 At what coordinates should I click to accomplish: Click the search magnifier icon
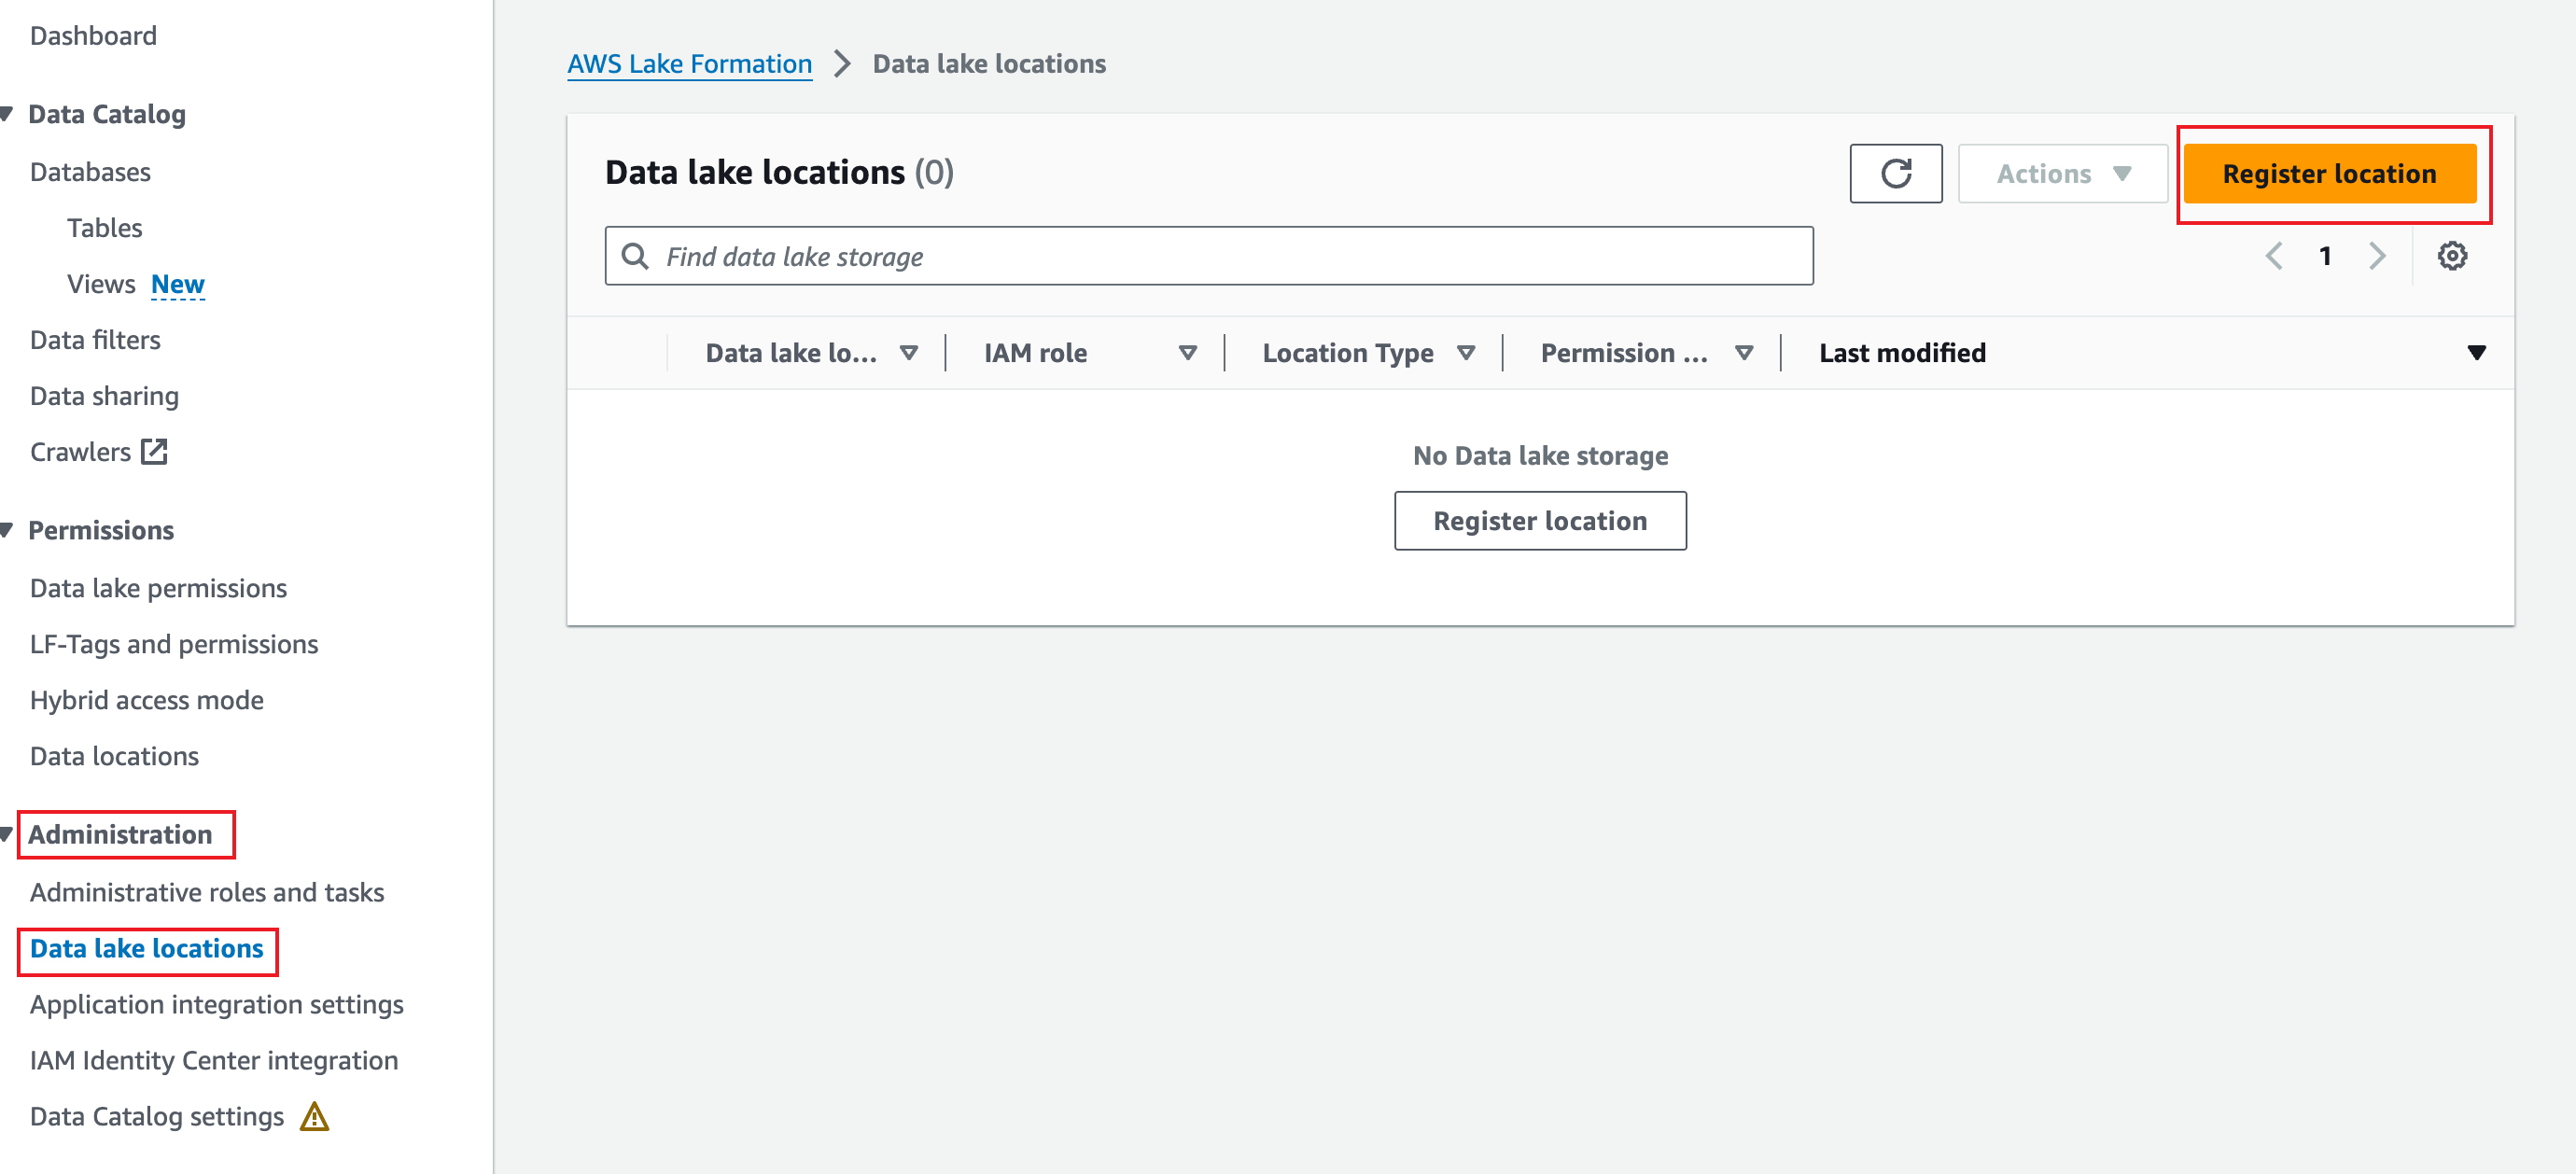(635, 256)
